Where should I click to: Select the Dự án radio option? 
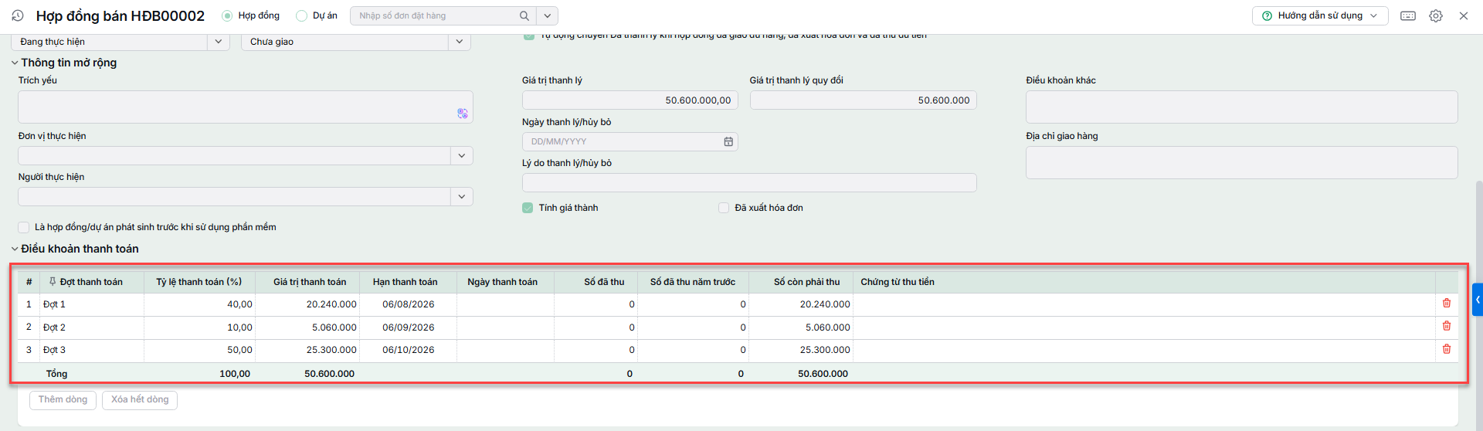click(x=302, y=15)
